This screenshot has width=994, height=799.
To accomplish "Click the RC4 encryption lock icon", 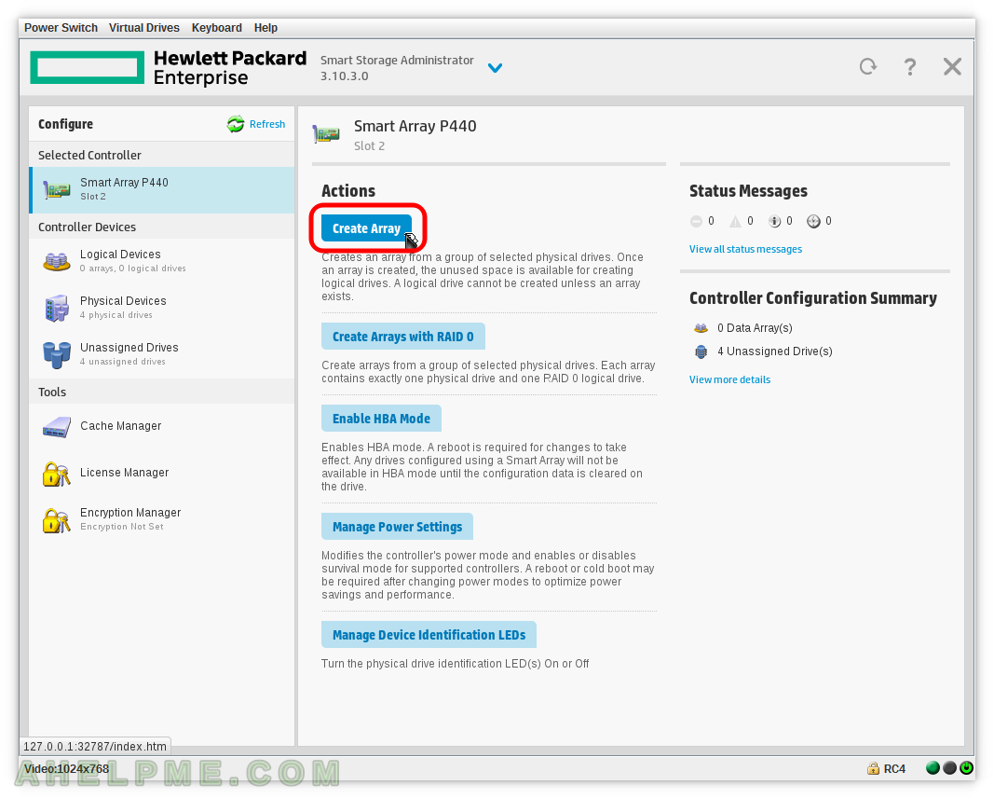I will [x=873, y=768].
